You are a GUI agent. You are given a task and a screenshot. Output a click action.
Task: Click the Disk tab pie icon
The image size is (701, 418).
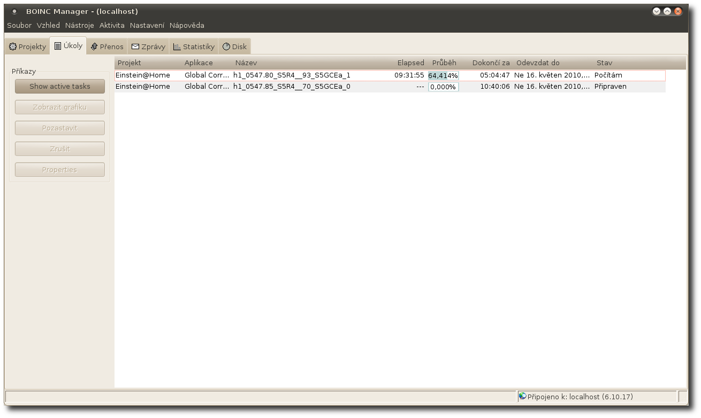point(226,47)
